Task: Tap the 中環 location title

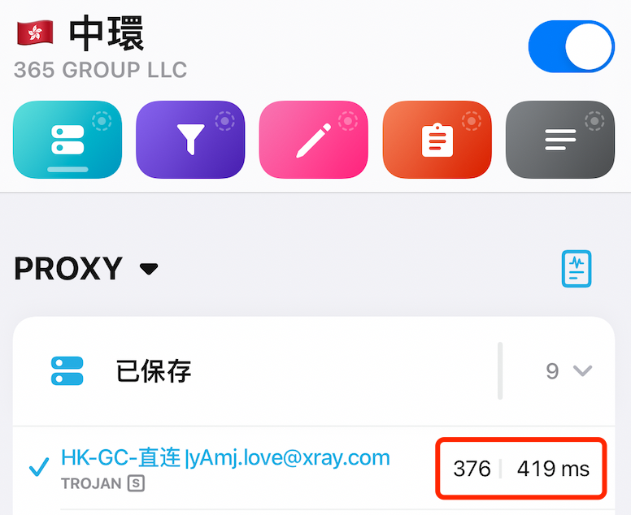Action: click(107, 33)
